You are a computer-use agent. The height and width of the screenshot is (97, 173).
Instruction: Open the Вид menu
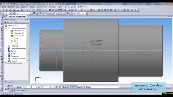18,7
